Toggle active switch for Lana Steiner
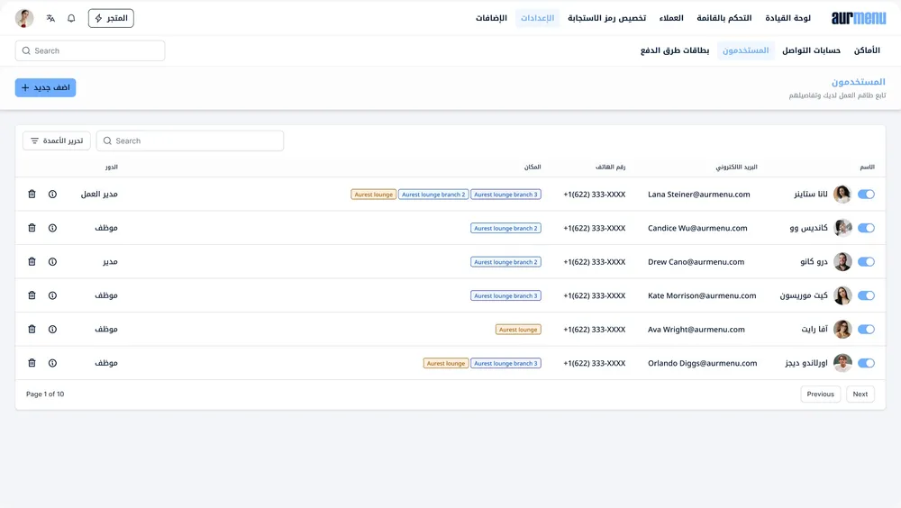 (866, 194)
